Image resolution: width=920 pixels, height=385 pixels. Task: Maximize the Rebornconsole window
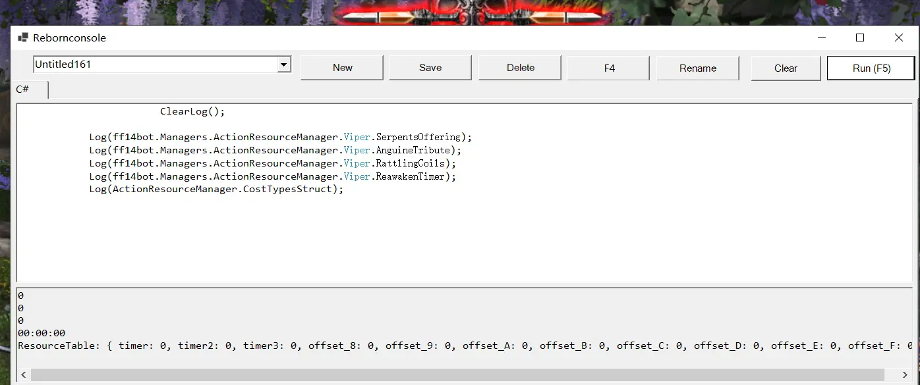tap(859, 38)
